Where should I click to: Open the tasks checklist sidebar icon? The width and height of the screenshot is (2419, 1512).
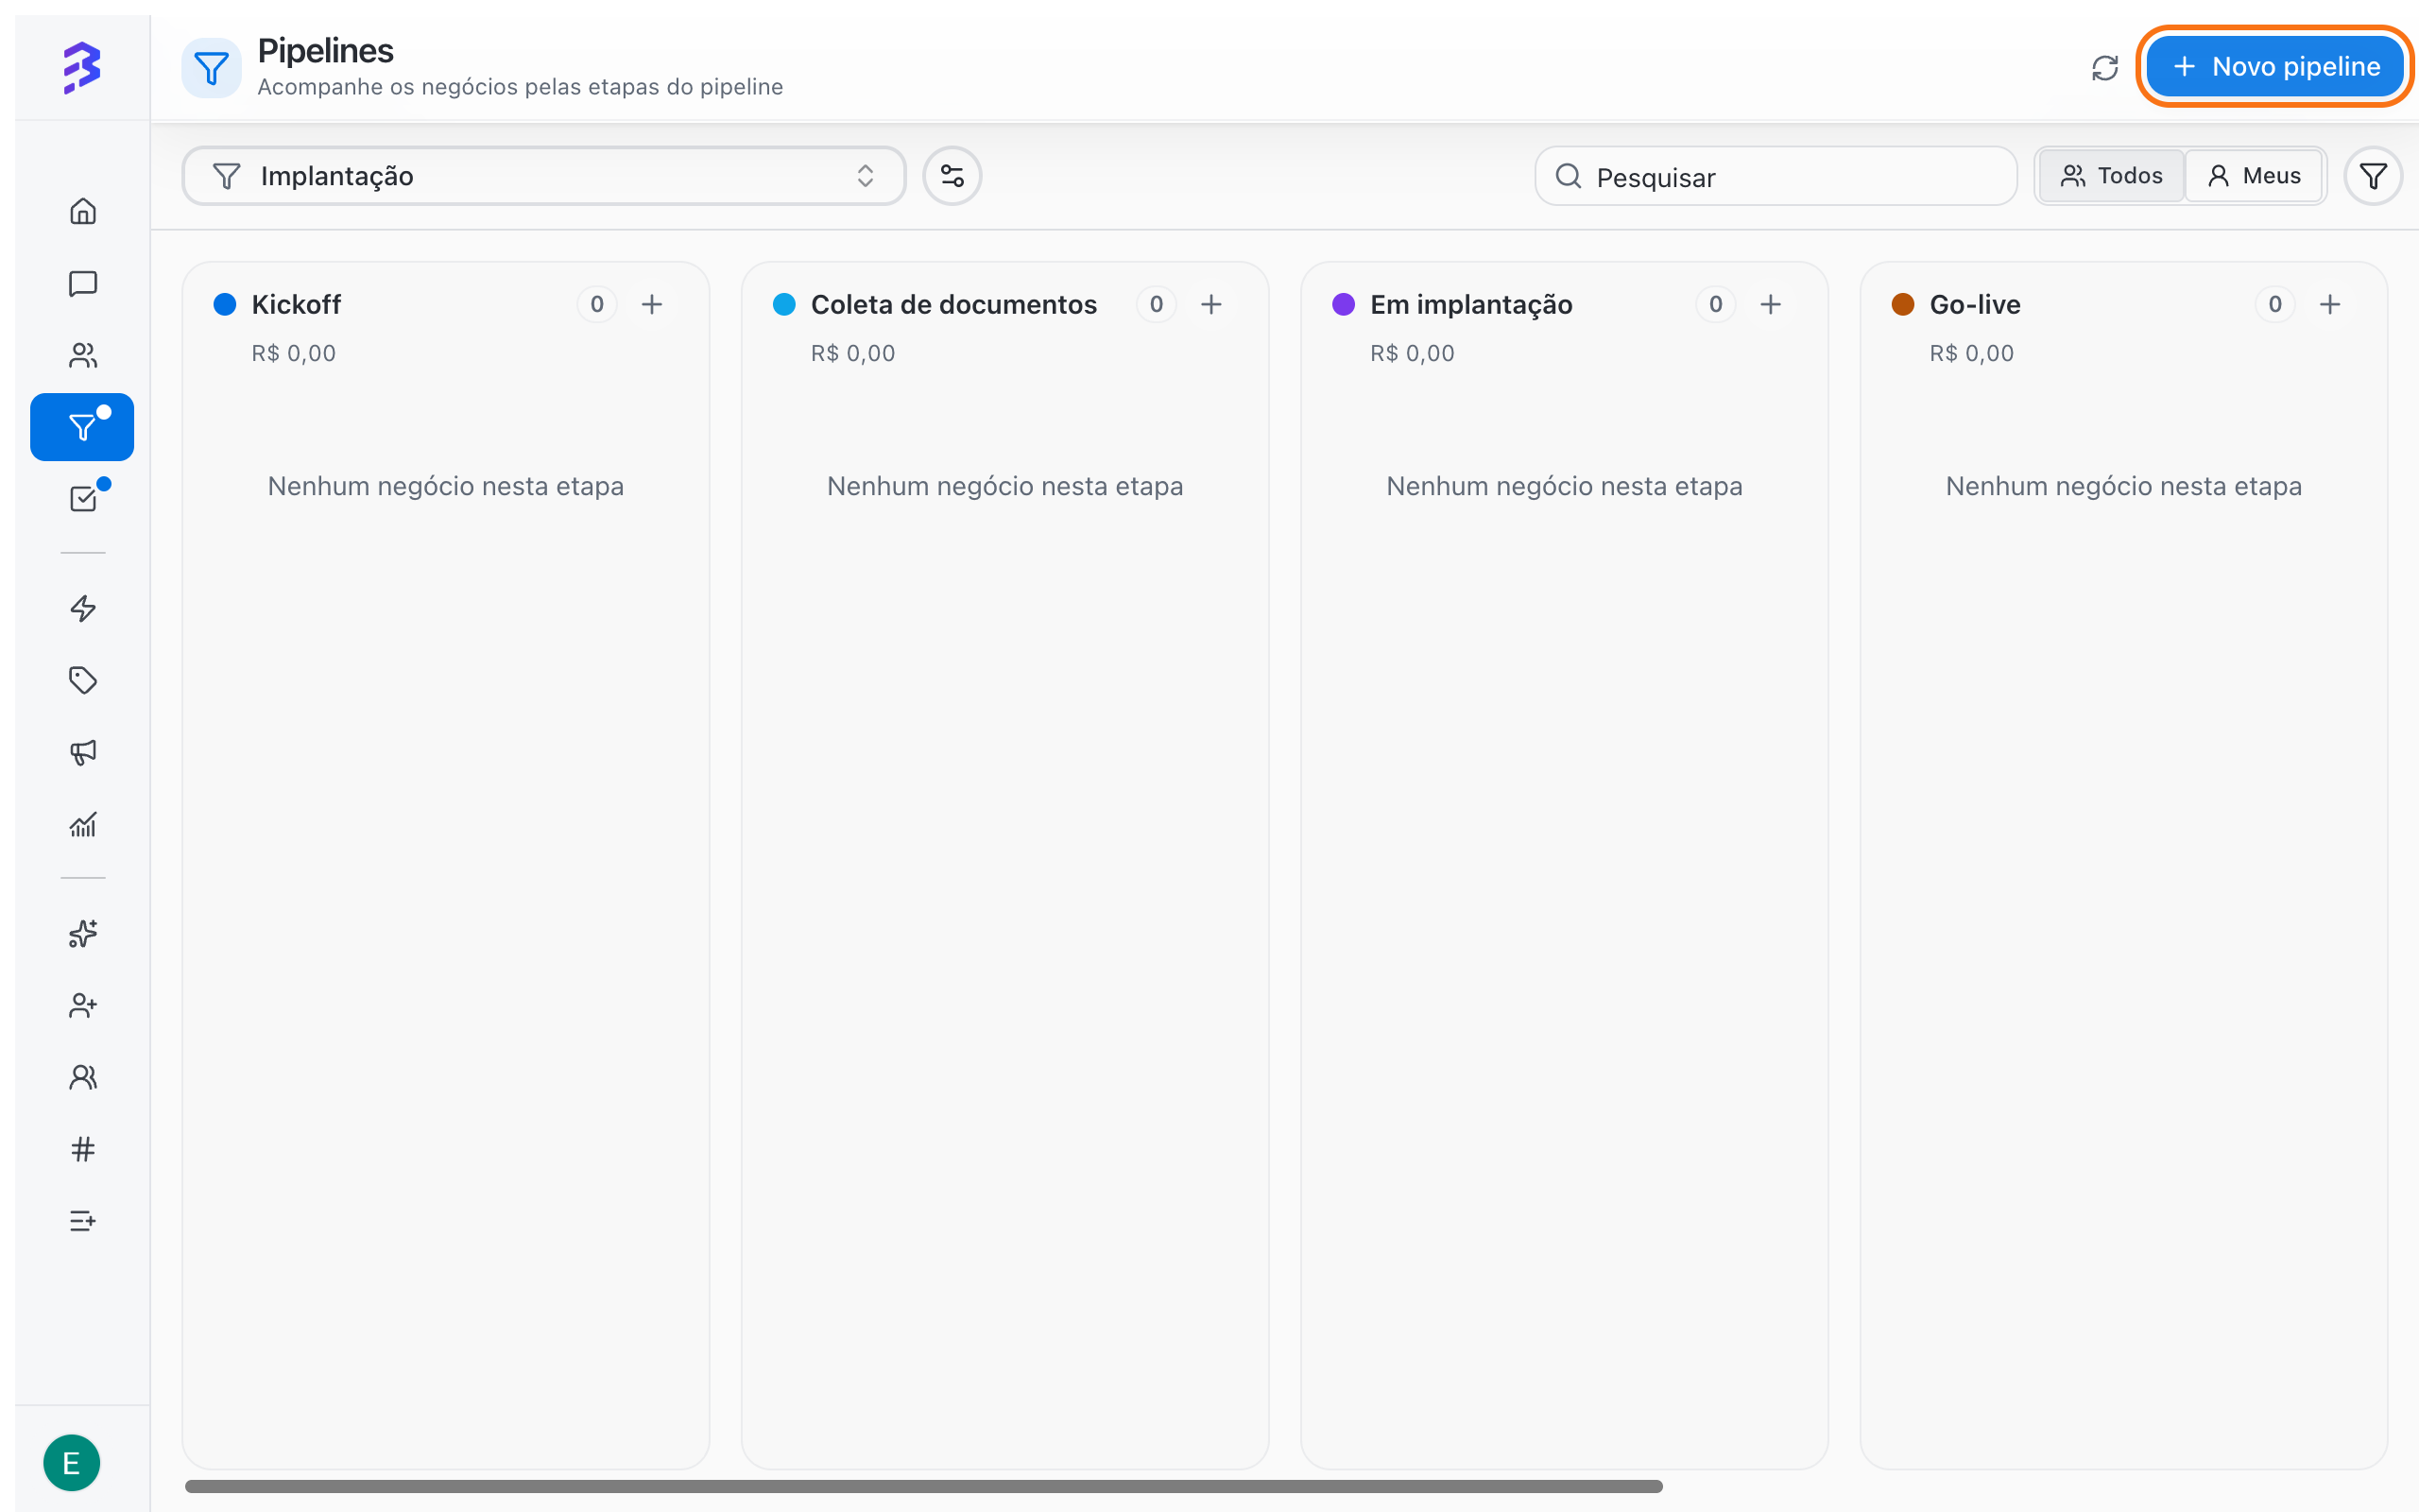tap(83, 499)
